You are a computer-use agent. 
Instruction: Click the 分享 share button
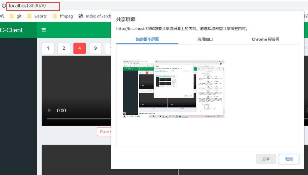266,159
